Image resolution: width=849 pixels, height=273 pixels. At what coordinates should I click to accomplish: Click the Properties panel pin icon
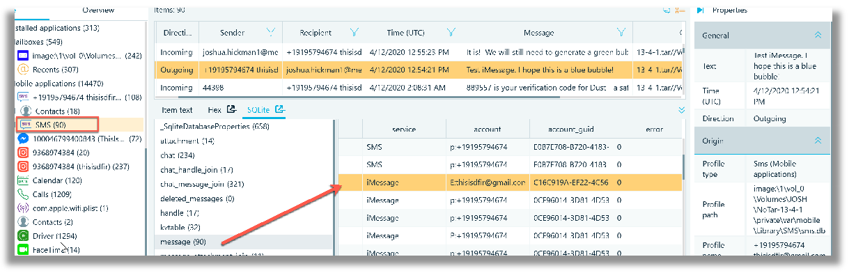coord(701,10)
